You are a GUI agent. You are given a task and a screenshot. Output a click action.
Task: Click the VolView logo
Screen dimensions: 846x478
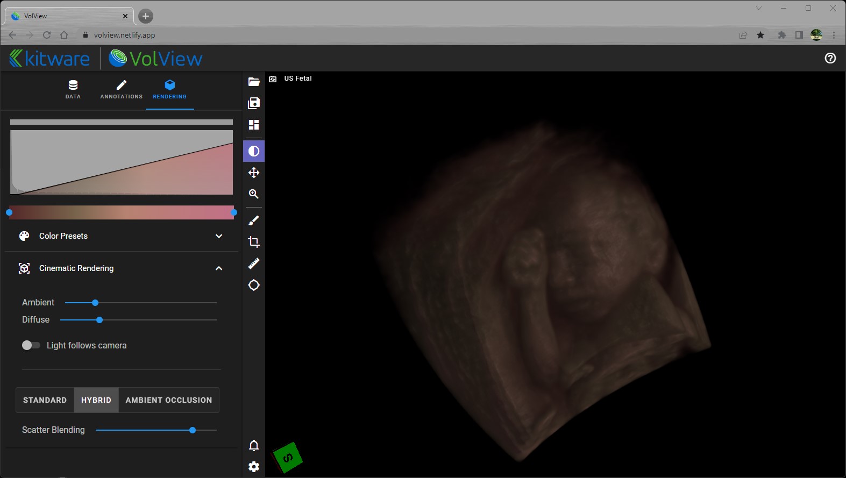(x=156, y=58)
